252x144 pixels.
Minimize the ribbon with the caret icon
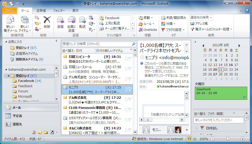click(x=241, y=11)
